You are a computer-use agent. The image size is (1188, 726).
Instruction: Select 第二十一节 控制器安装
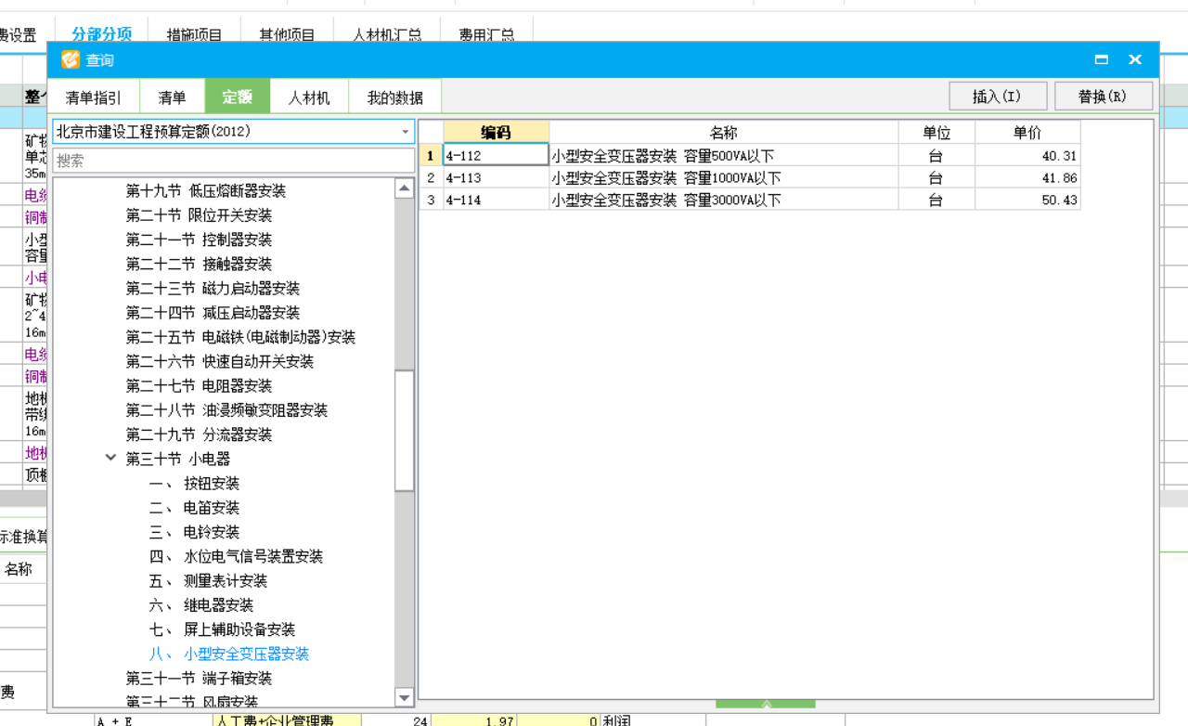200,240
